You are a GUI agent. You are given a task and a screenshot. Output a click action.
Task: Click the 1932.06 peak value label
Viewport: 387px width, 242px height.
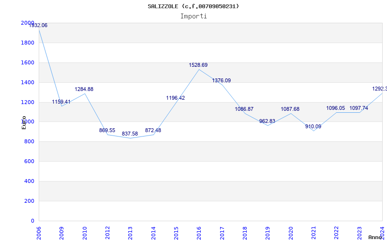click(38, 25)
